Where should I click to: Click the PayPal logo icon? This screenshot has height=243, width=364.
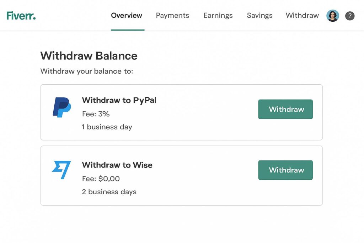point(61,107)
